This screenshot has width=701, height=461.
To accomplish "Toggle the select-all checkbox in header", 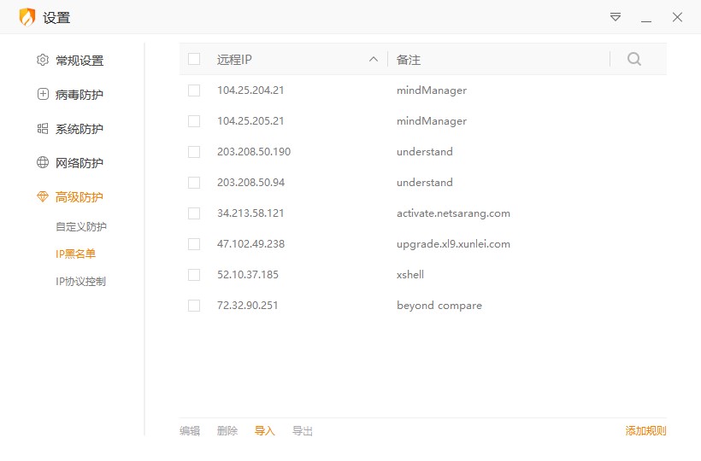I will 194,59.
